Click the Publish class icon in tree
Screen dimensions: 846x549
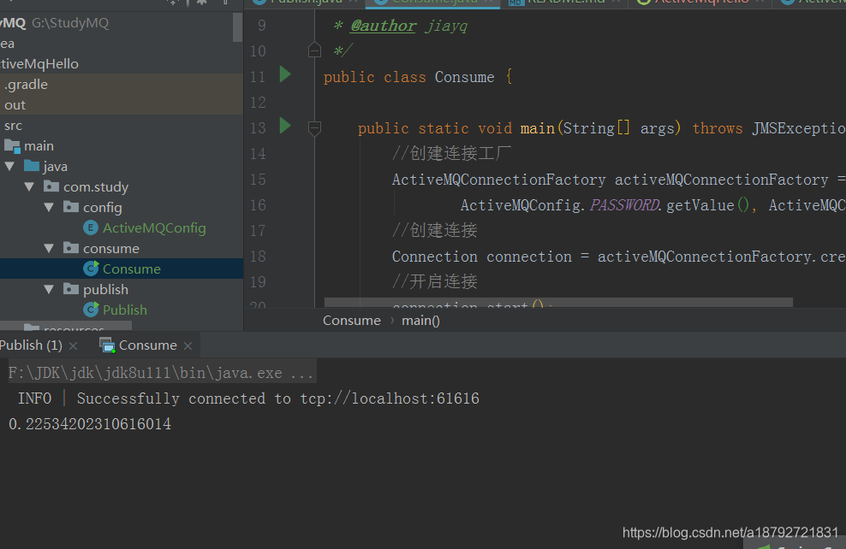(91, 310)
